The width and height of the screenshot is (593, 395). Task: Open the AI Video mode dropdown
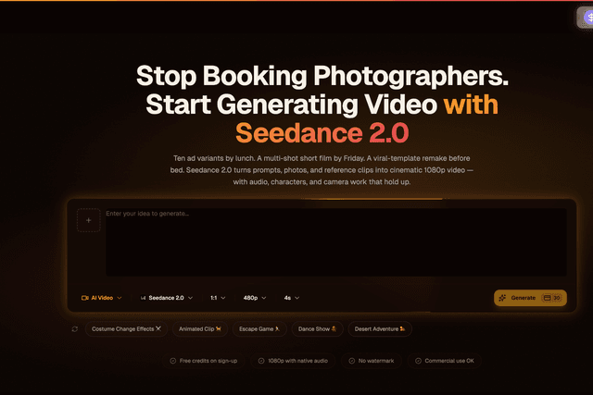click(x=101, y=298)
